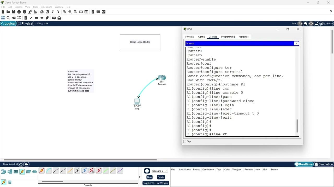Open the Edit menu

(10, 7)
